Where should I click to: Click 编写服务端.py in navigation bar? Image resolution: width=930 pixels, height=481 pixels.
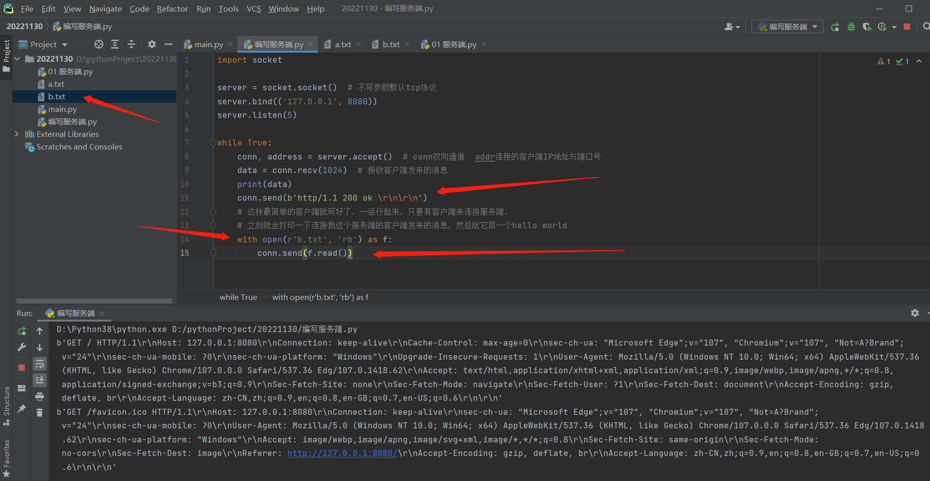pyautogui.click(x=82, y=26)
